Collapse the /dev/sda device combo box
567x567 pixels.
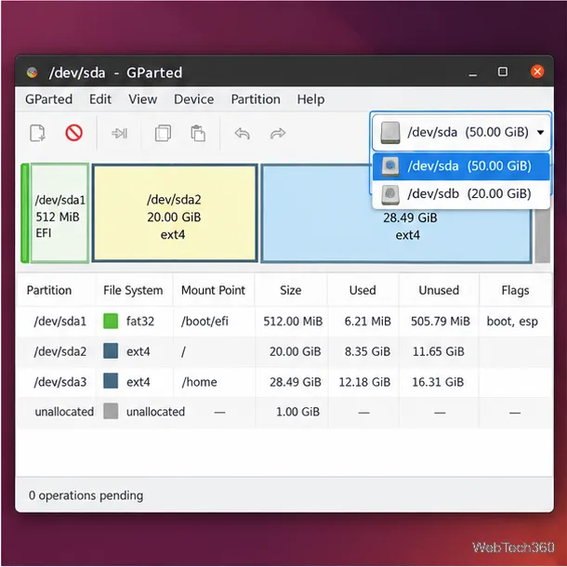point(461,132)
